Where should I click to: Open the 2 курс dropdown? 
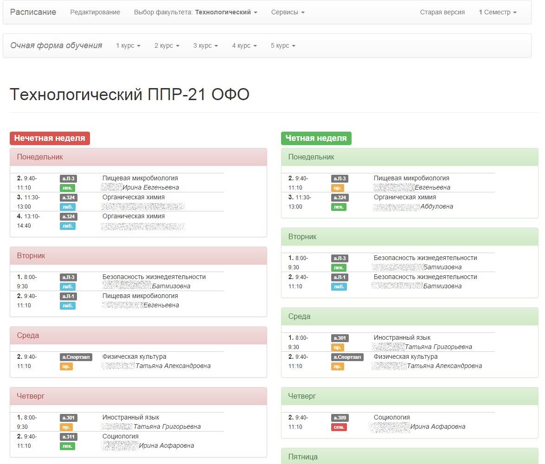click(x=167, y=45)
